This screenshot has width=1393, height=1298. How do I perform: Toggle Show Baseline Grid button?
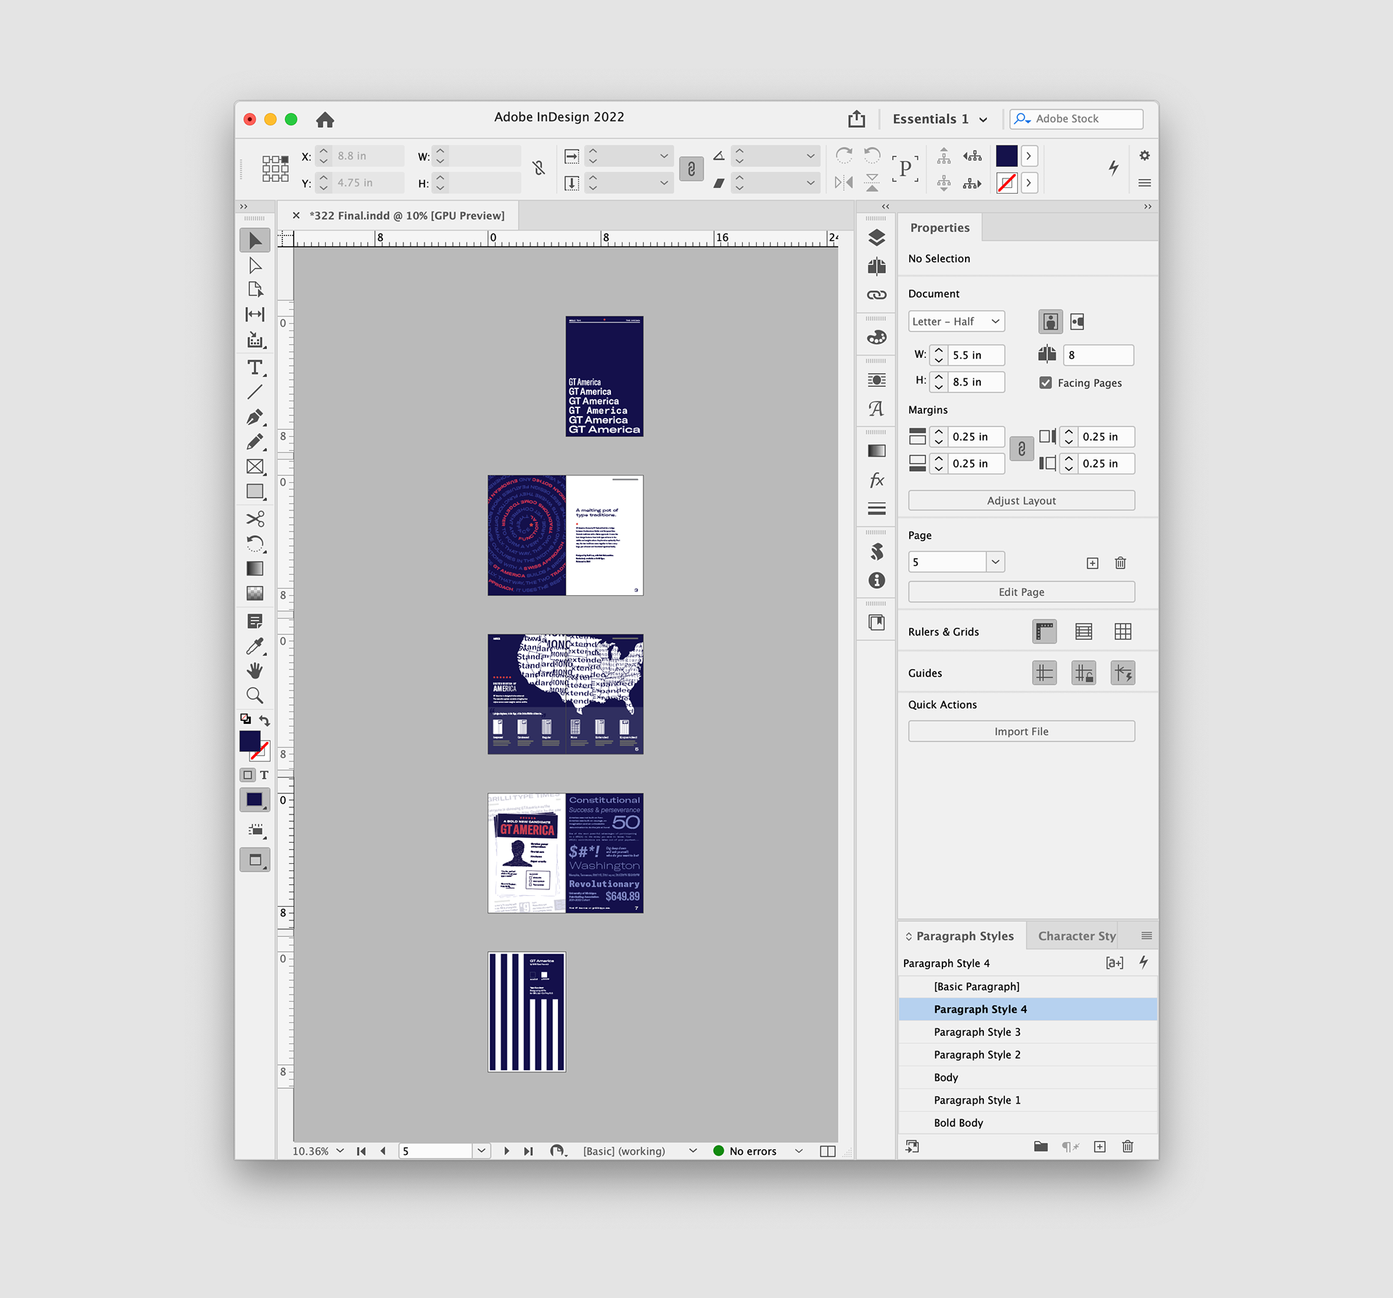(1084, 632)
